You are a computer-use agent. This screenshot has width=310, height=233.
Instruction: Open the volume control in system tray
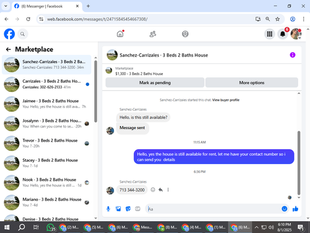point(271,227)
